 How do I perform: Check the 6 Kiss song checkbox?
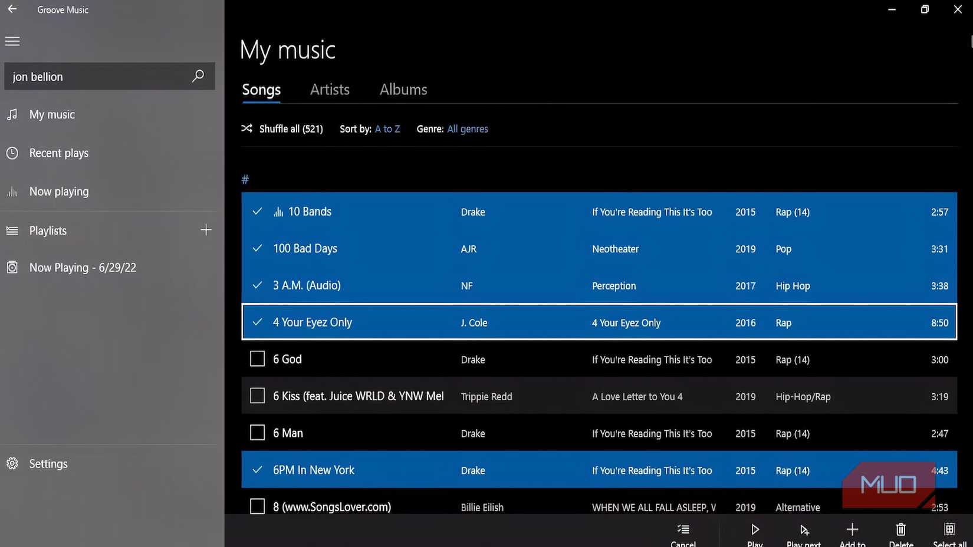tap(257, 396)
